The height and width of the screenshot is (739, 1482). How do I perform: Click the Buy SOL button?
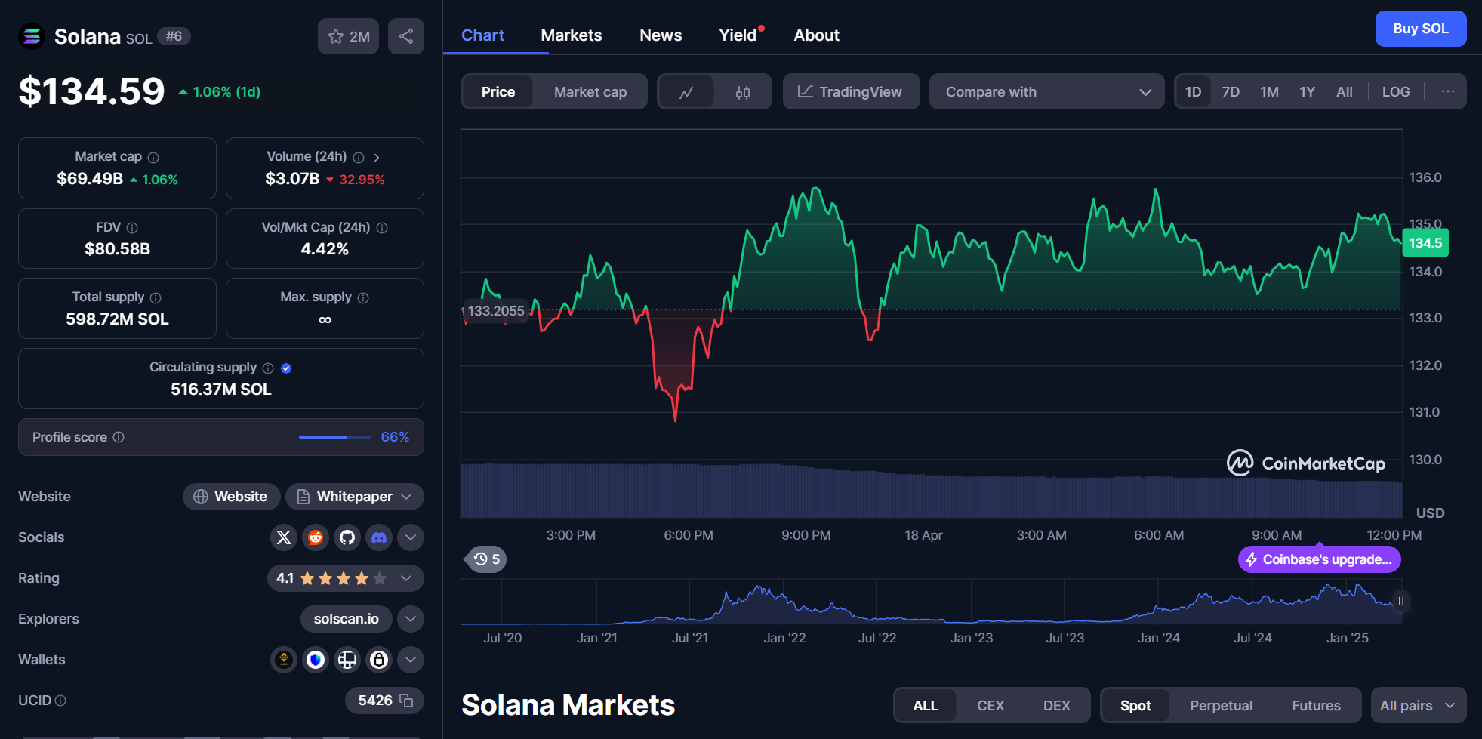pos(1420,28)
